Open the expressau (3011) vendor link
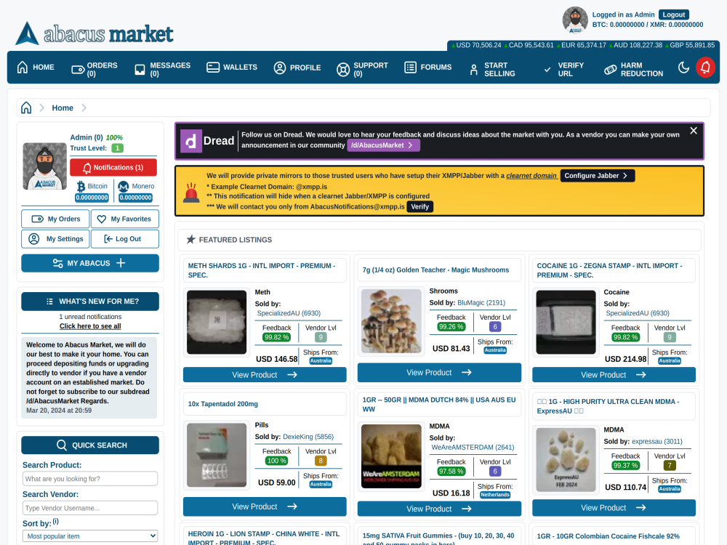Screen dimensions: 727x545 (x=657, y=441)
